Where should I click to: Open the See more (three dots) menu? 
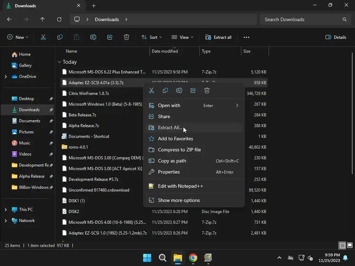(x=246, y=37)
